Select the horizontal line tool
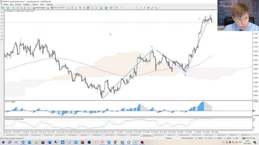 [129, 8]
